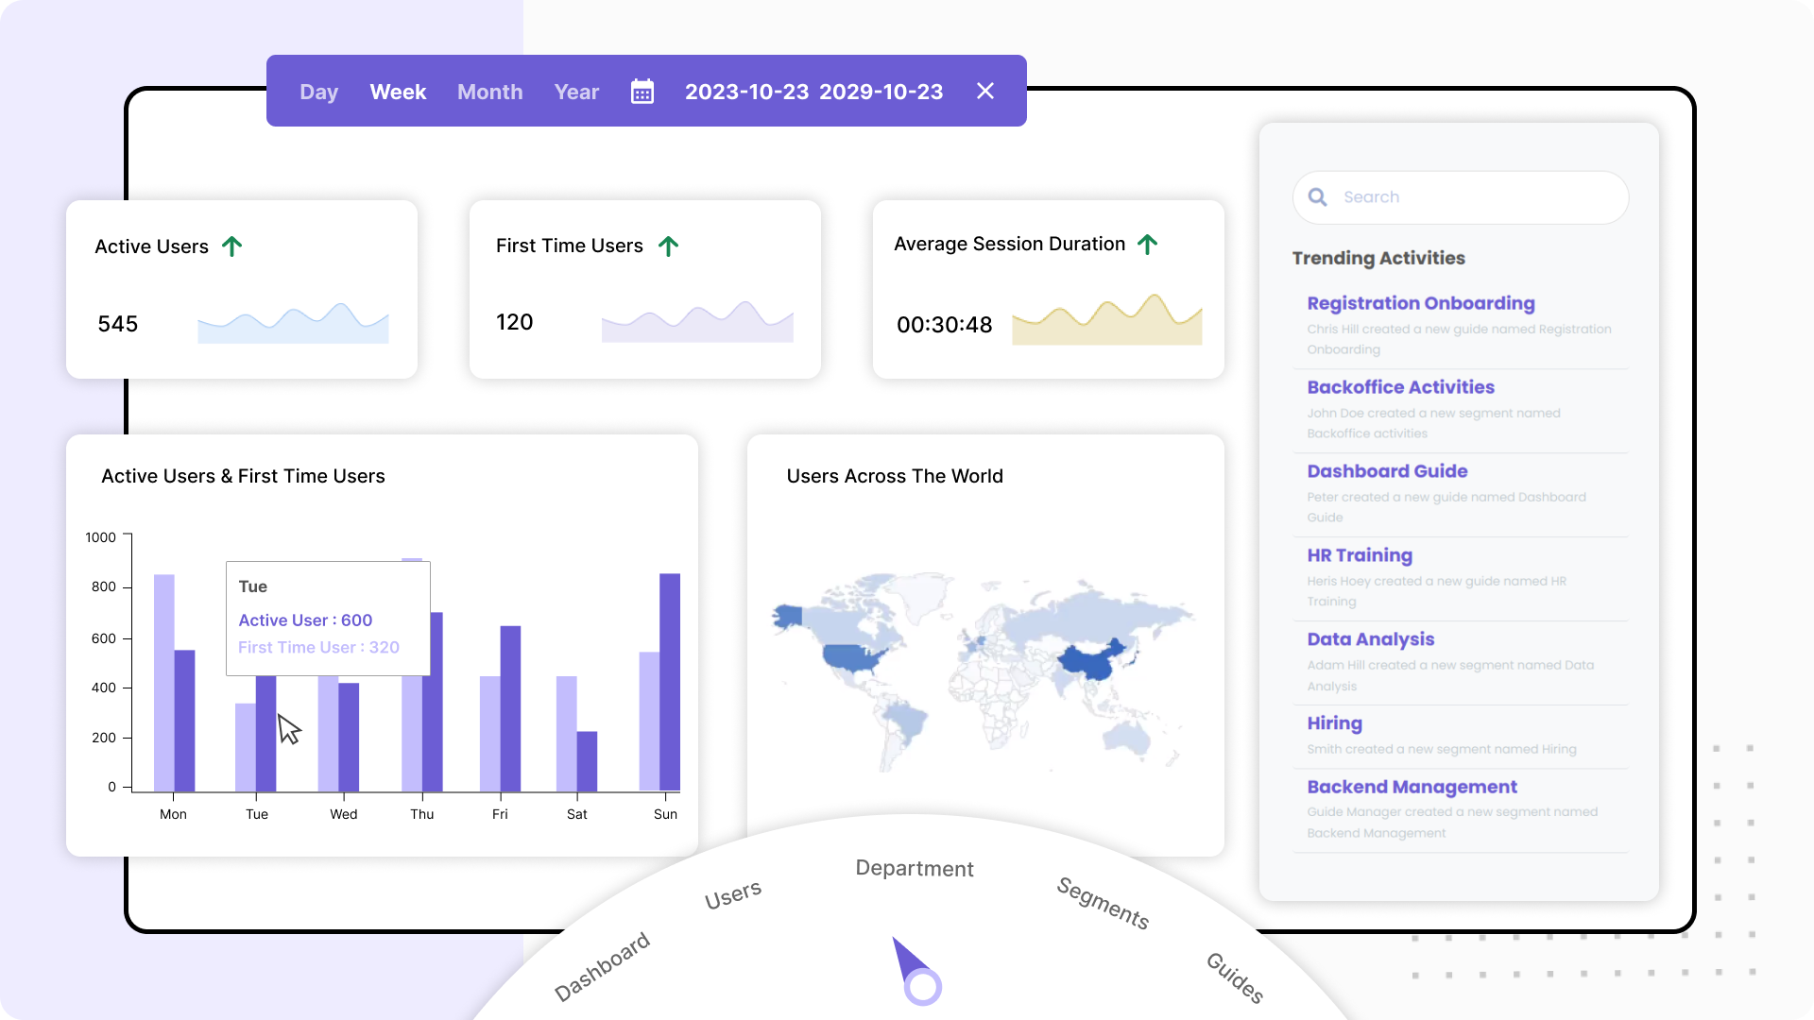Switch to the Month view

click(489, 92)
